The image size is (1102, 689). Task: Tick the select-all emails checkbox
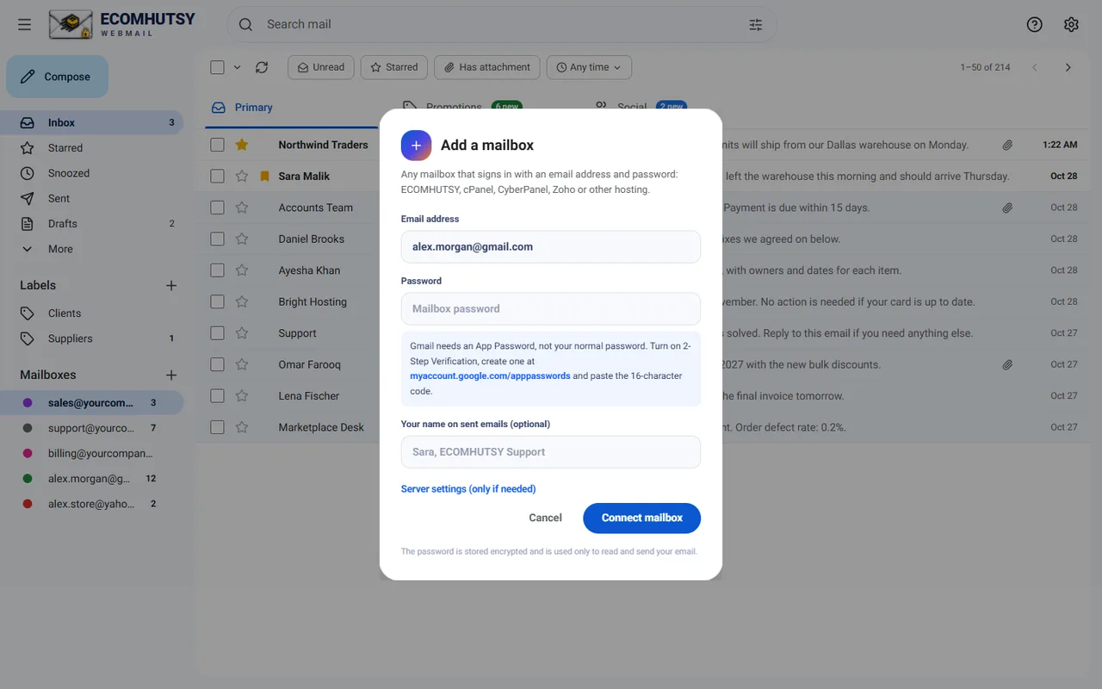click(217, 67)
